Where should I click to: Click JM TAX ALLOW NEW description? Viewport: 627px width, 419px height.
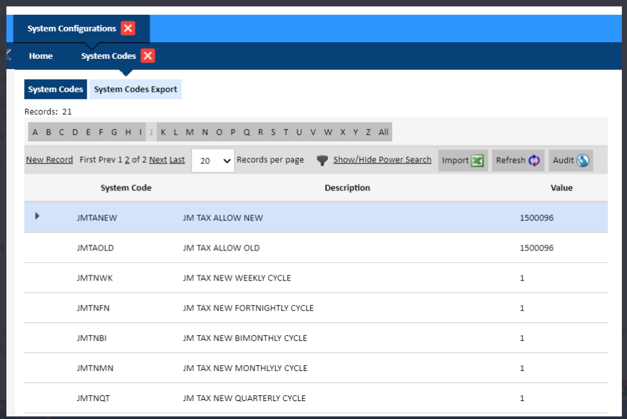(222, 218)
